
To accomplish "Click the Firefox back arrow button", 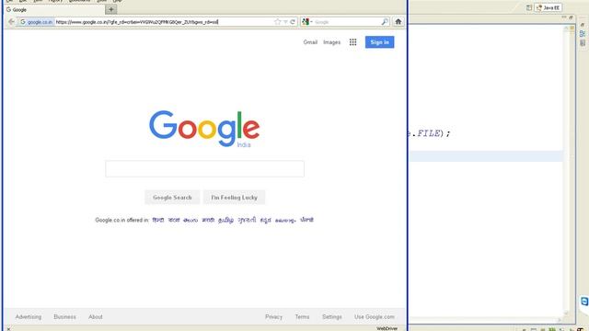I will (11, 22).
